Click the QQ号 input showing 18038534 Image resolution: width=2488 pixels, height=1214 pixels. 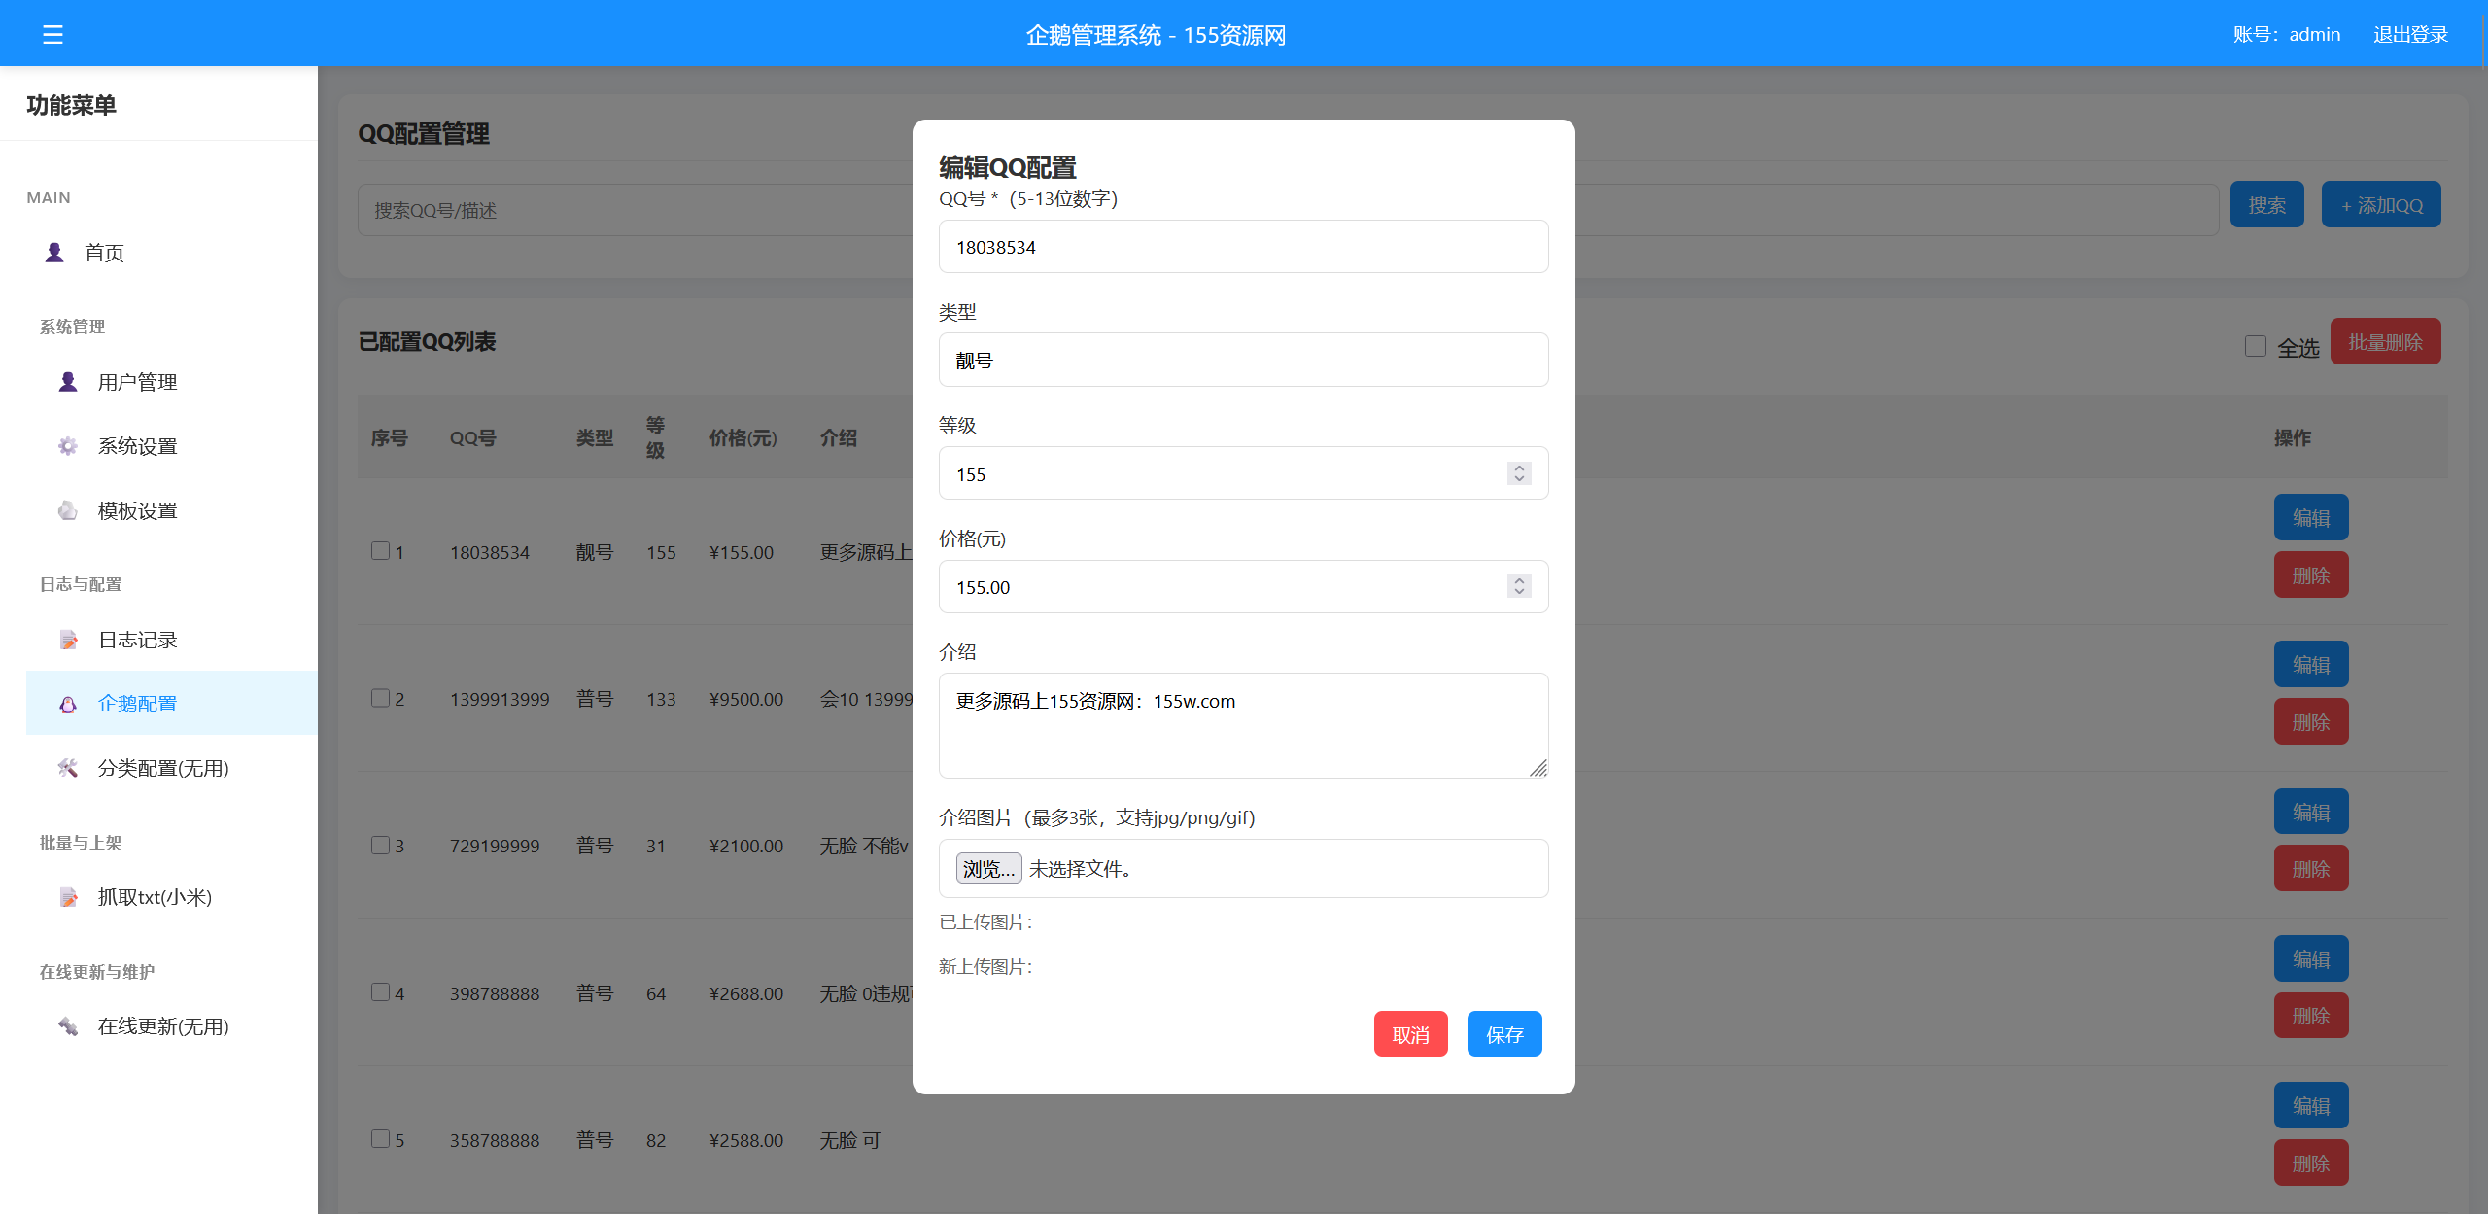(x=1244, y=247)
